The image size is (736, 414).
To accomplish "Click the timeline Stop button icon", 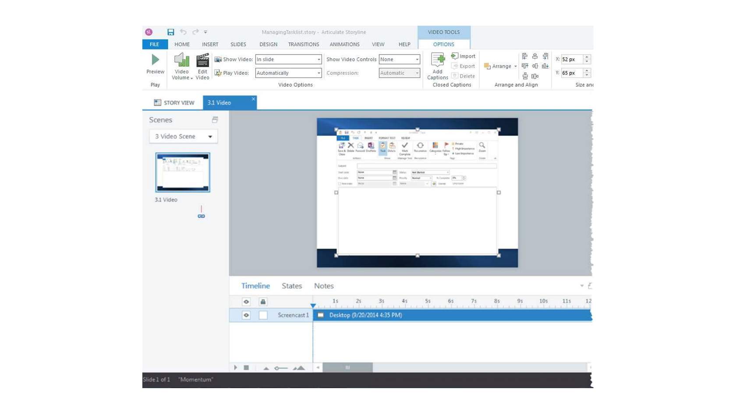I will point(246,368).
